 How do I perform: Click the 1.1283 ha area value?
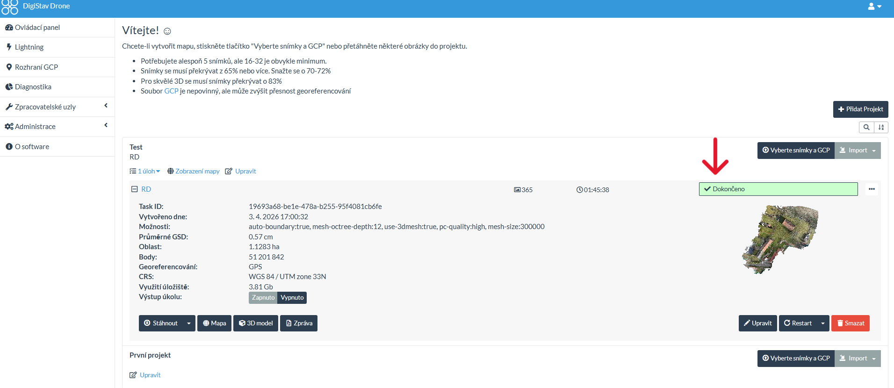tap(264, 247)
